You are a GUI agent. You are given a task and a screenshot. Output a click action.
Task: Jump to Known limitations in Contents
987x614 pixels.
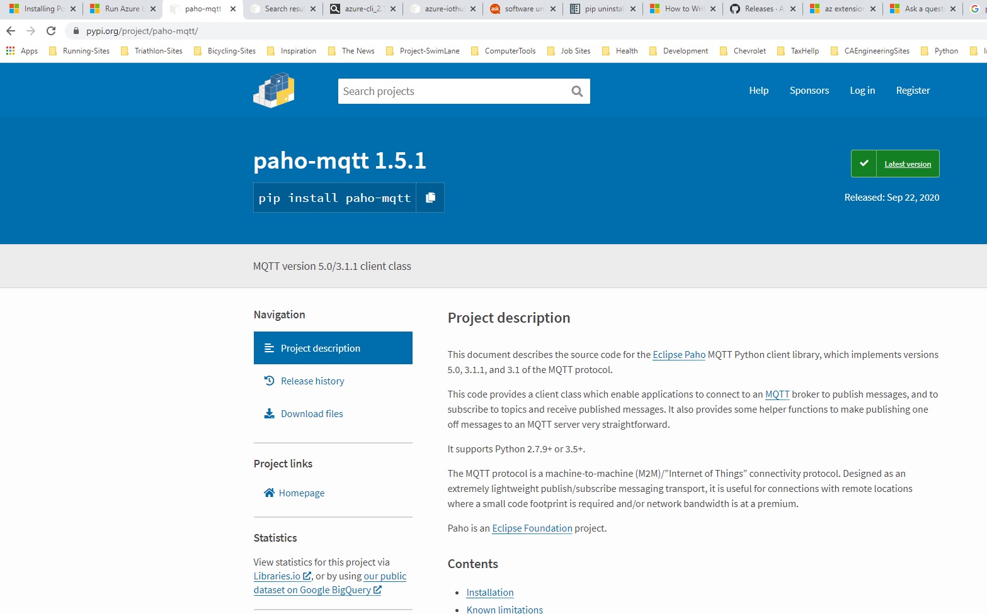(x=505, y=610)
